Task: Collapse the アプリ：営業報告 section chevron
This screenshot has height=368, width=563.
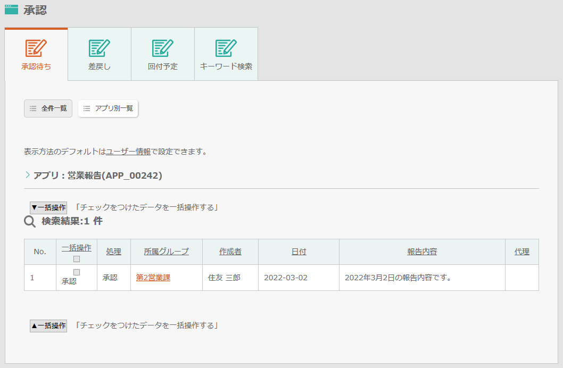Action: (x=28, y=175)
